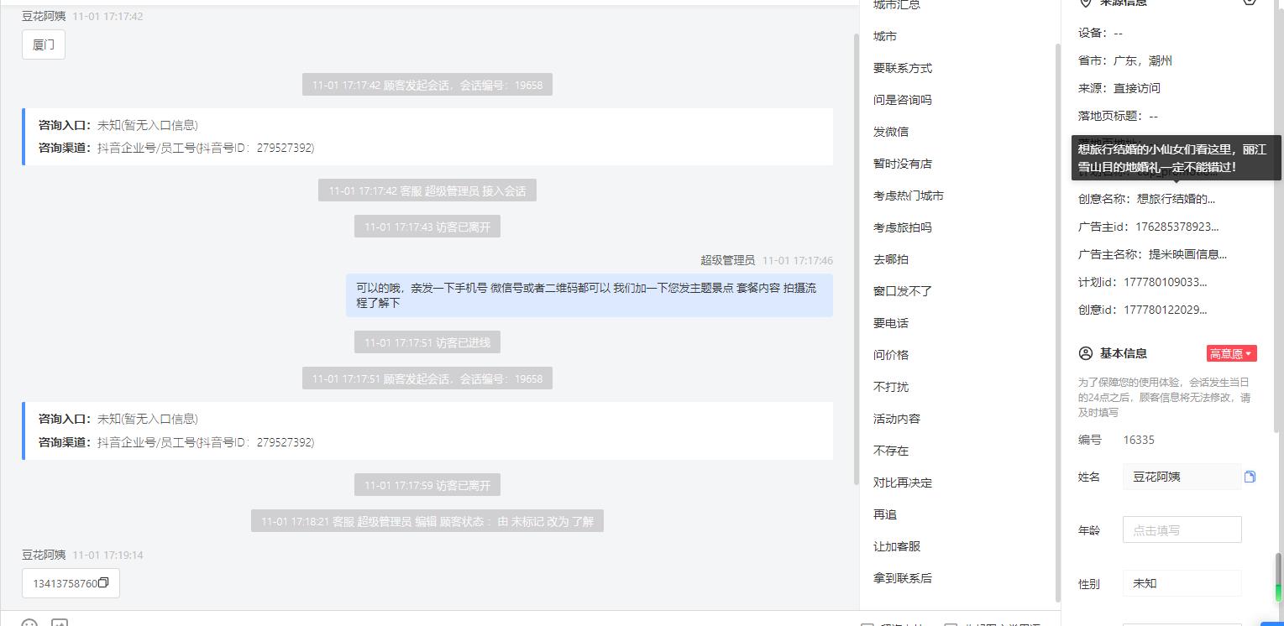Screen dimensions: 1284x626
Task: Click the truncated 创意名称 text
Action: point(1176,199)
